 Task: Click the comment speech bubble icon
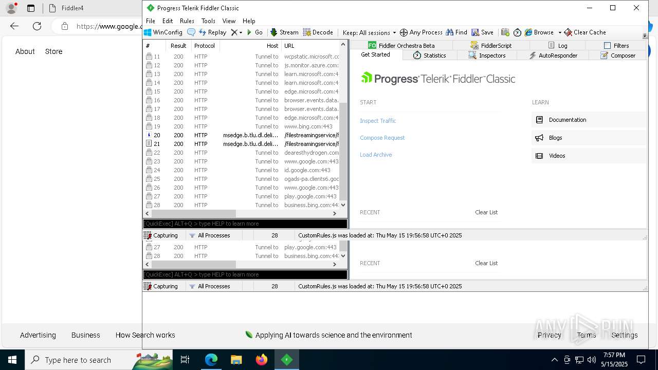point(191,32)
